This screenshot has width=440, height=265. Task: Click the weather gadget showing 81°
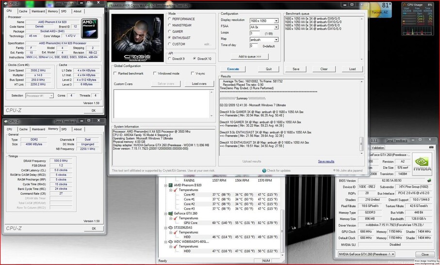coord(380,10)
